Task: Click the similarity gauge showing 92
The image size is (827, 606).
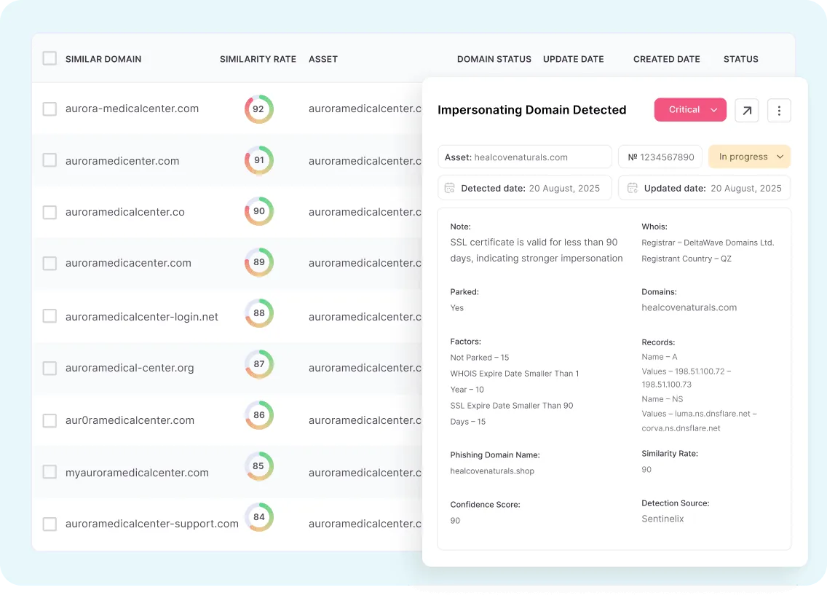Action: (x=258, y=109)
